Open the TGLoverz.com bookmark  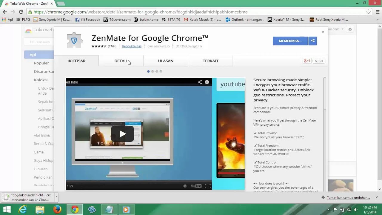[x=117, y=19]
